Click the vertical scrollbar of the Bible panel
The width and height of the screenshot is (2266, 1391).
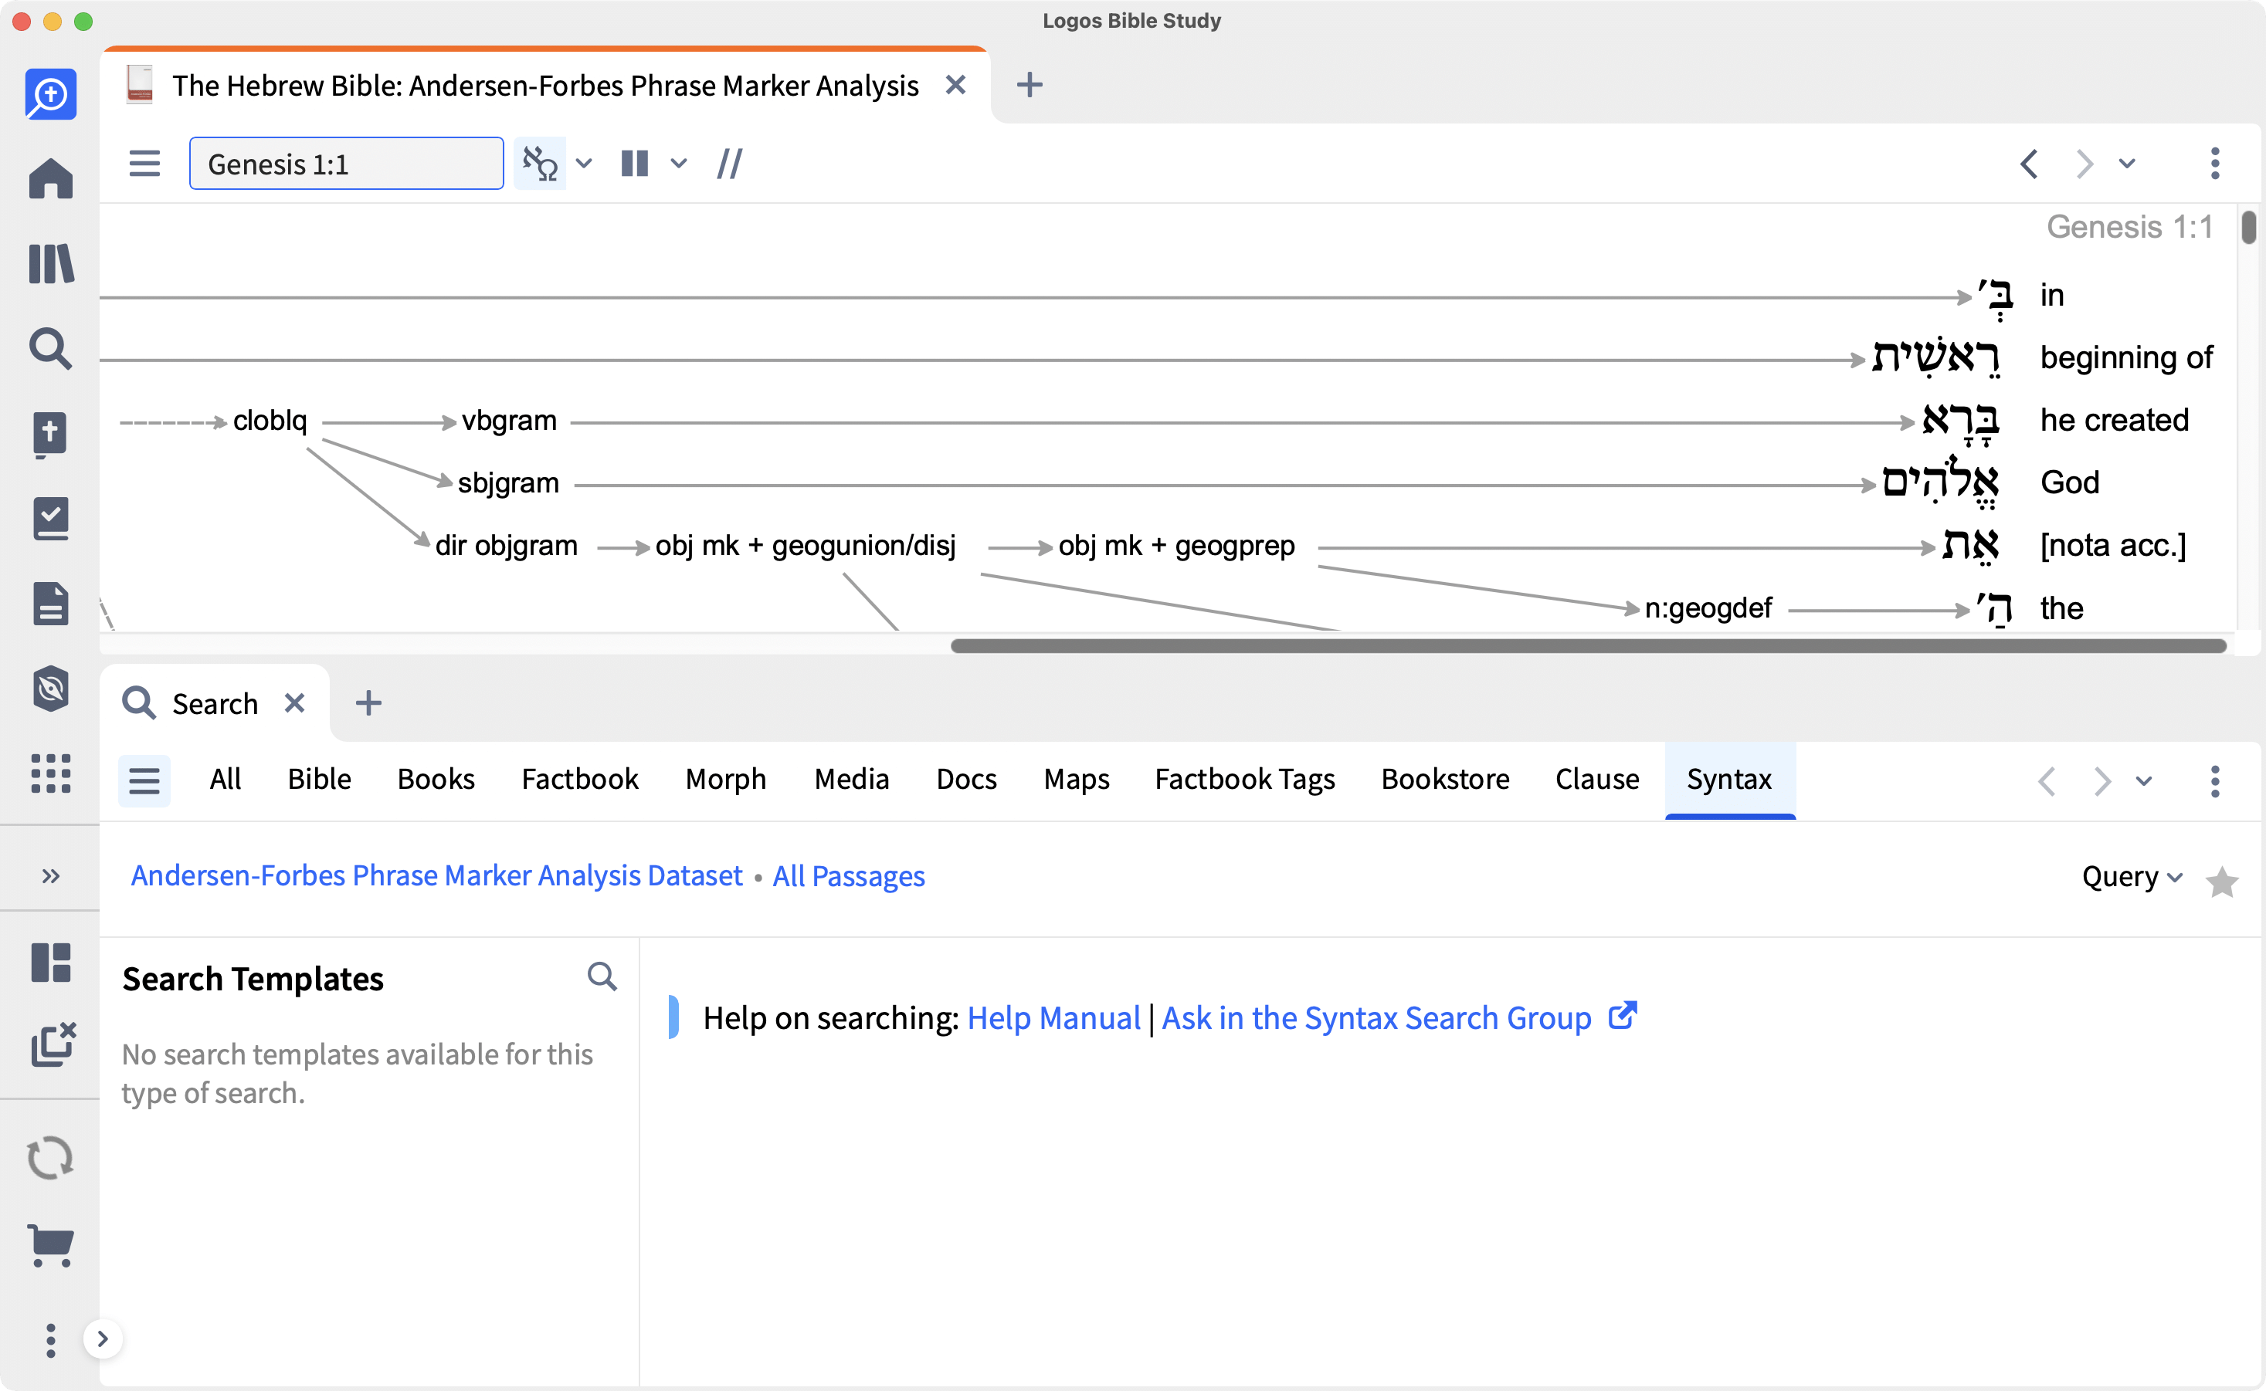[x=2250, y=227]
